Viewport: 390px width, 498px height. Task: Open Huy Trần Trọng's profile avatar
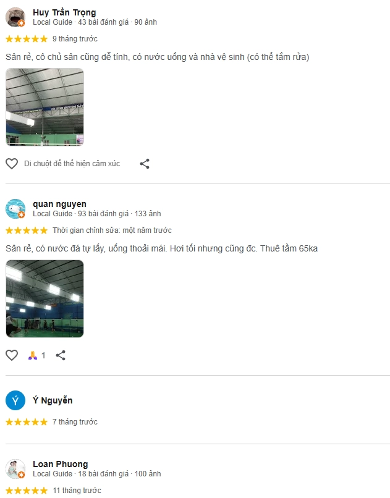15,17
